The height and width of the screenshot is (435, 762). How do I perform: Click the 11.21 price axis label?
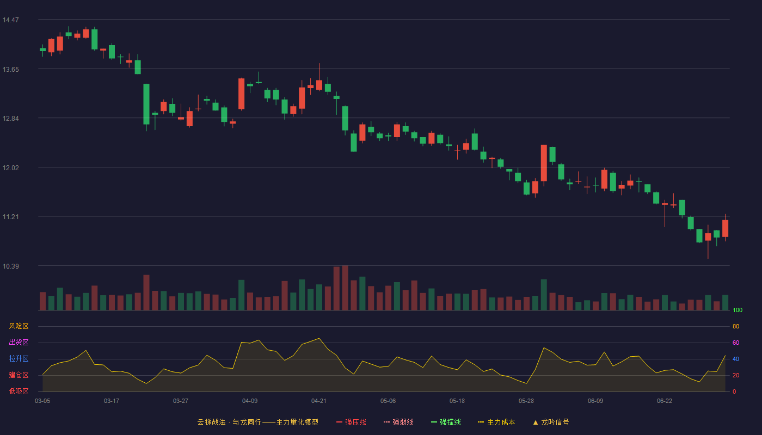10,217
